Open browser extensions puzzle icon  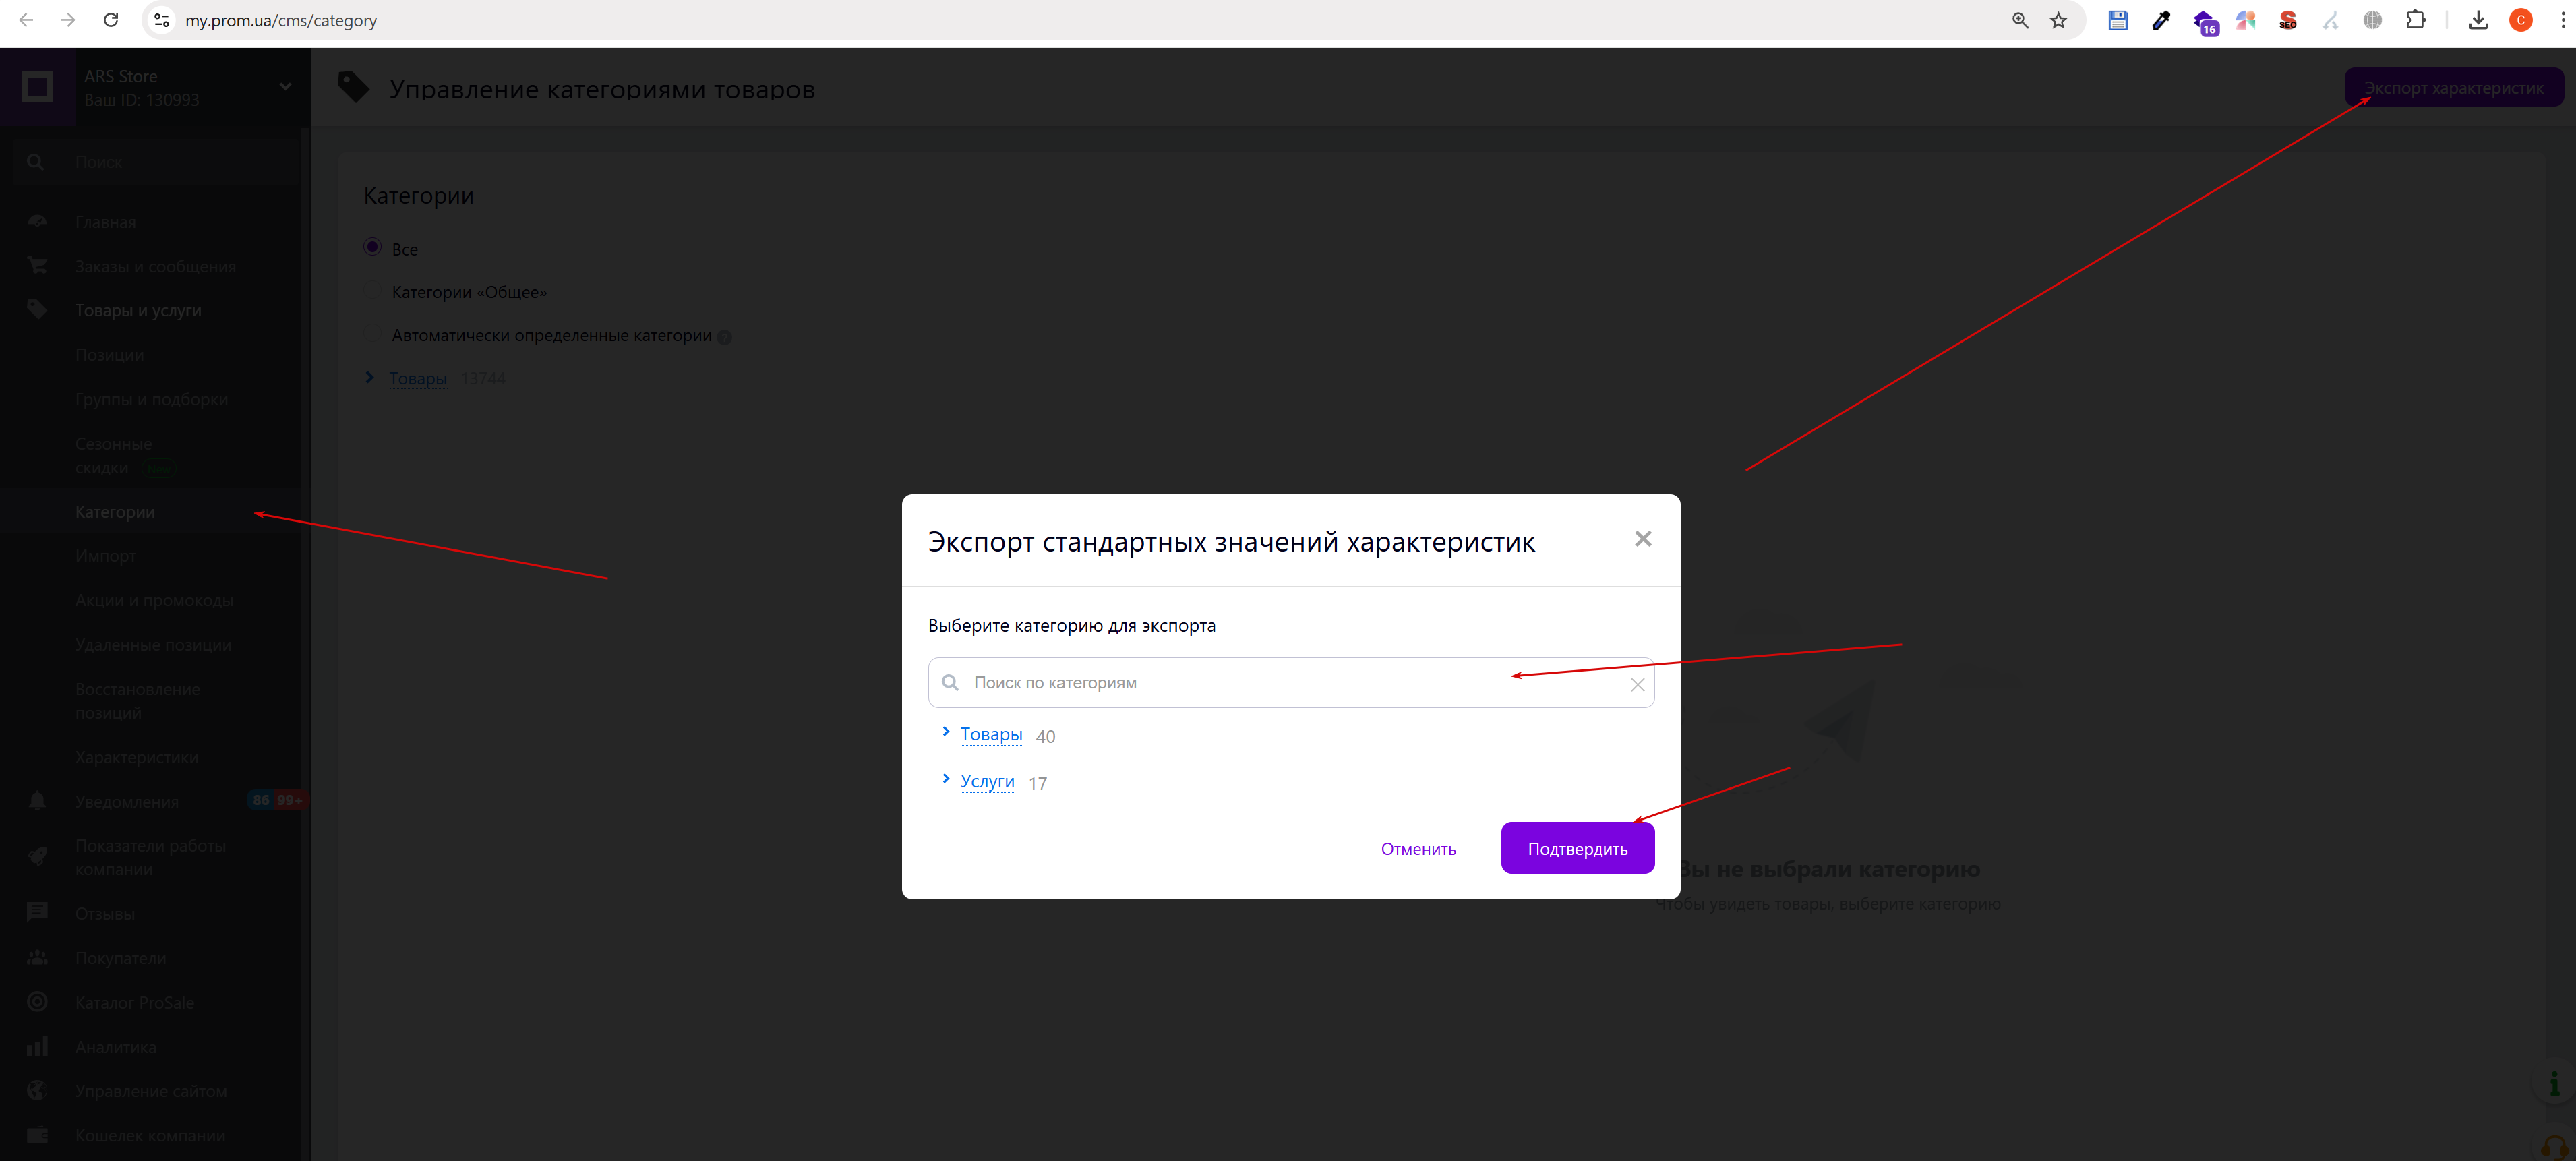click(x=2415, y=20)
